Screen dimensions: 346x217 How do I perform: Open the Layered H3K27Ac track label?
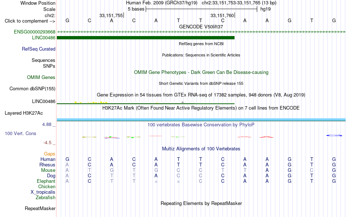pos(24,113)
